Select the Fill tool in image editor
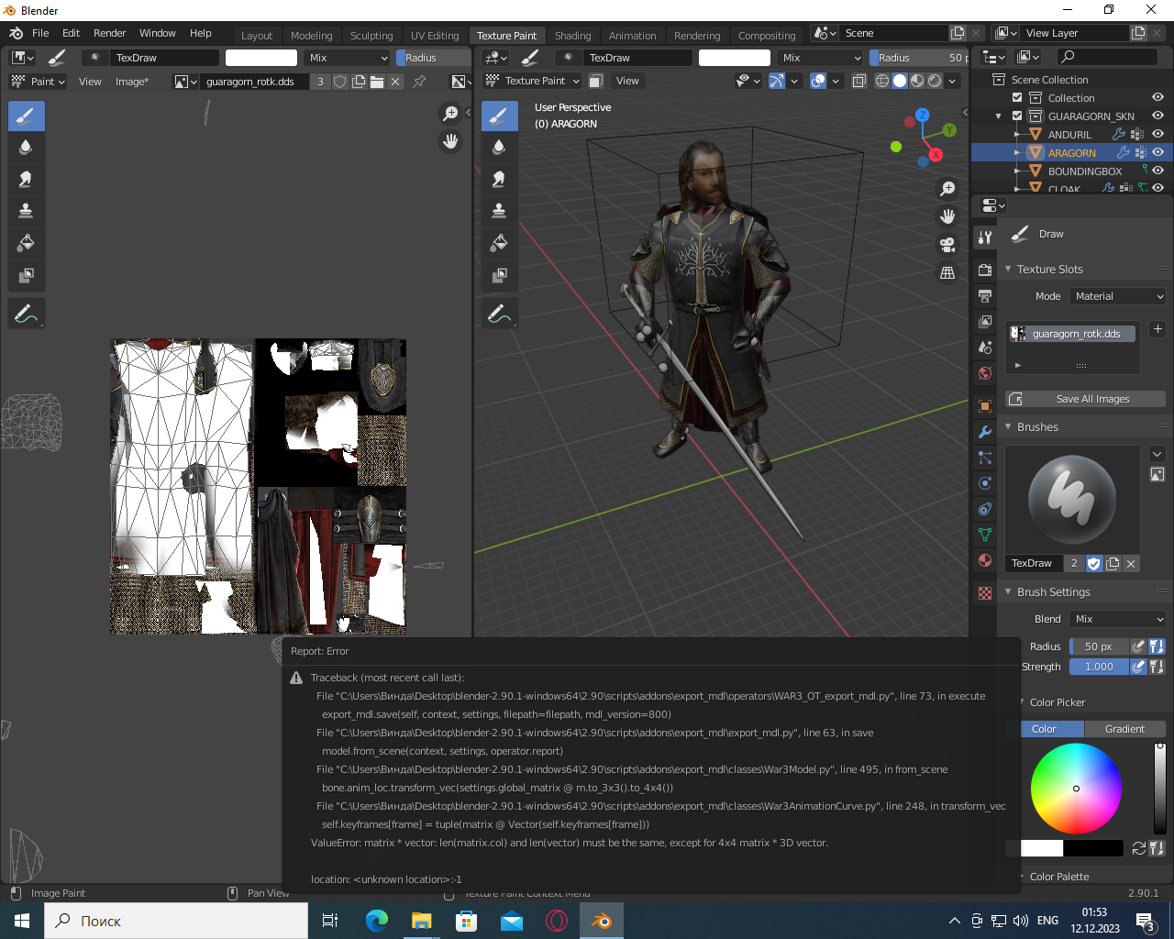 26,243
